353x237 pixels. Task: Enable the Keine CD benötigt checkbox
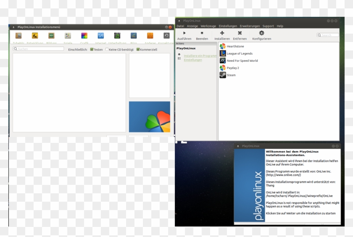(x=107, y=49)
